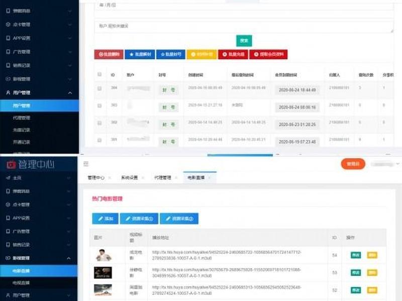Click yellow delete icon for movie ID 52
402x301 pixels.
pyautogui.click(x=372, y=290)
